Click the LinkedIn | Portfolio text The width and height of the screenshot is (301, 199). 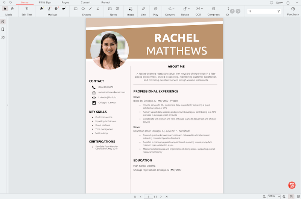tap(107, 98)
